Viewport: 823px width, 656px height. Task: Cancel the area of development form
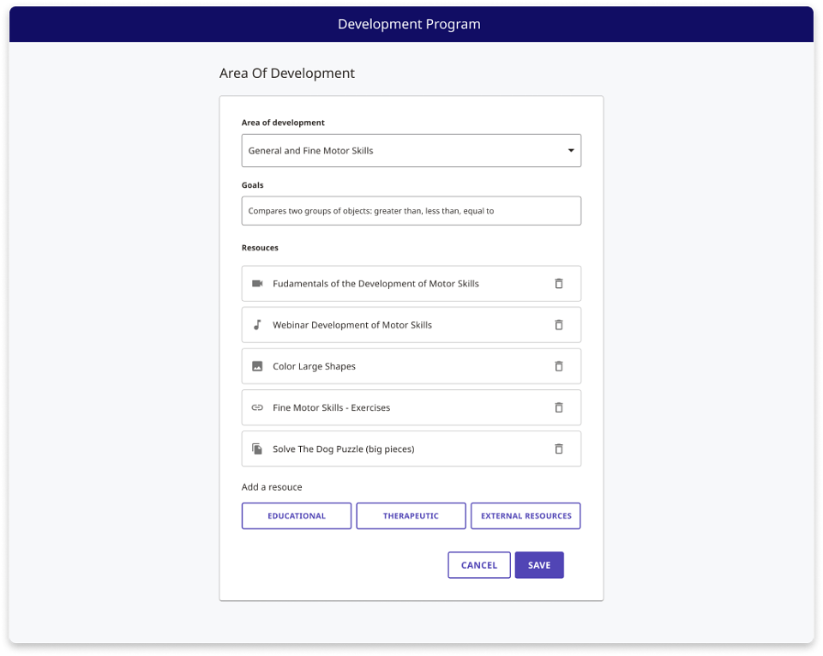478,565
